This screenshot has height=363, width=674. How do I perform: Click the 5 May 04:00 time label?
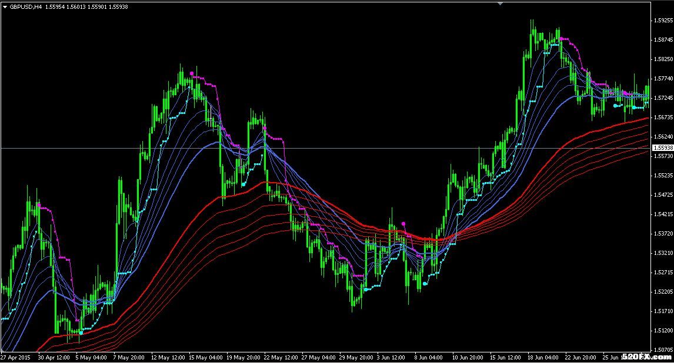point(91,358)
